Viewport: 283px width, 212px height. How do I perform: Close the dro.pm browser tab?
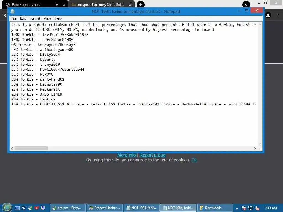coord(130,5)
